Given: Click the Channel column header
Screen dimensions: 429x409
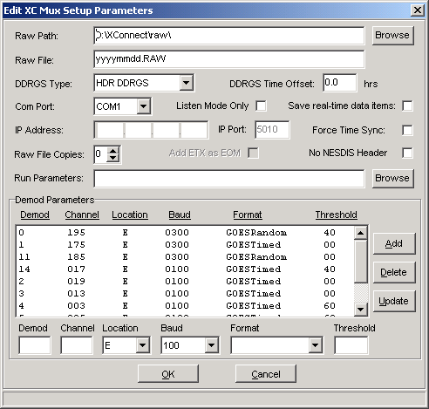Looking at the screenshot, I should (82, 215).
